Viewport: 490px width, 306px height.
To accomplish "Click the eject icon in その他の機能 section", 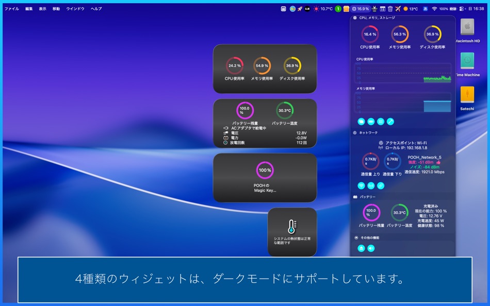I will 362,248.
